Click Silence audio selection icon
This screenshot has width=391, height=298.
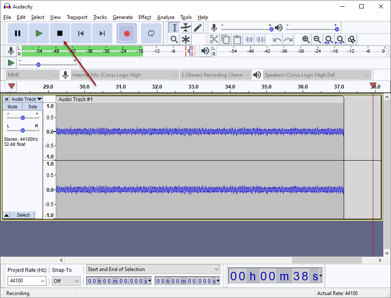point(261,39)
